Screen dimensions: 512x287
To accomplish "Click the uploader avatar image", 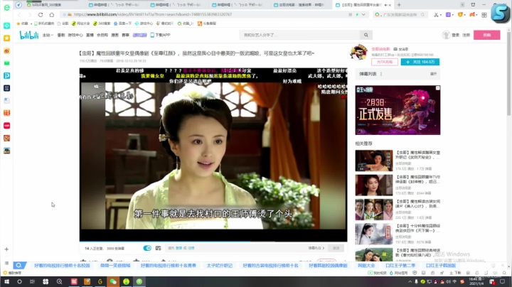I will pyautogui.click(x=358, y=52).
